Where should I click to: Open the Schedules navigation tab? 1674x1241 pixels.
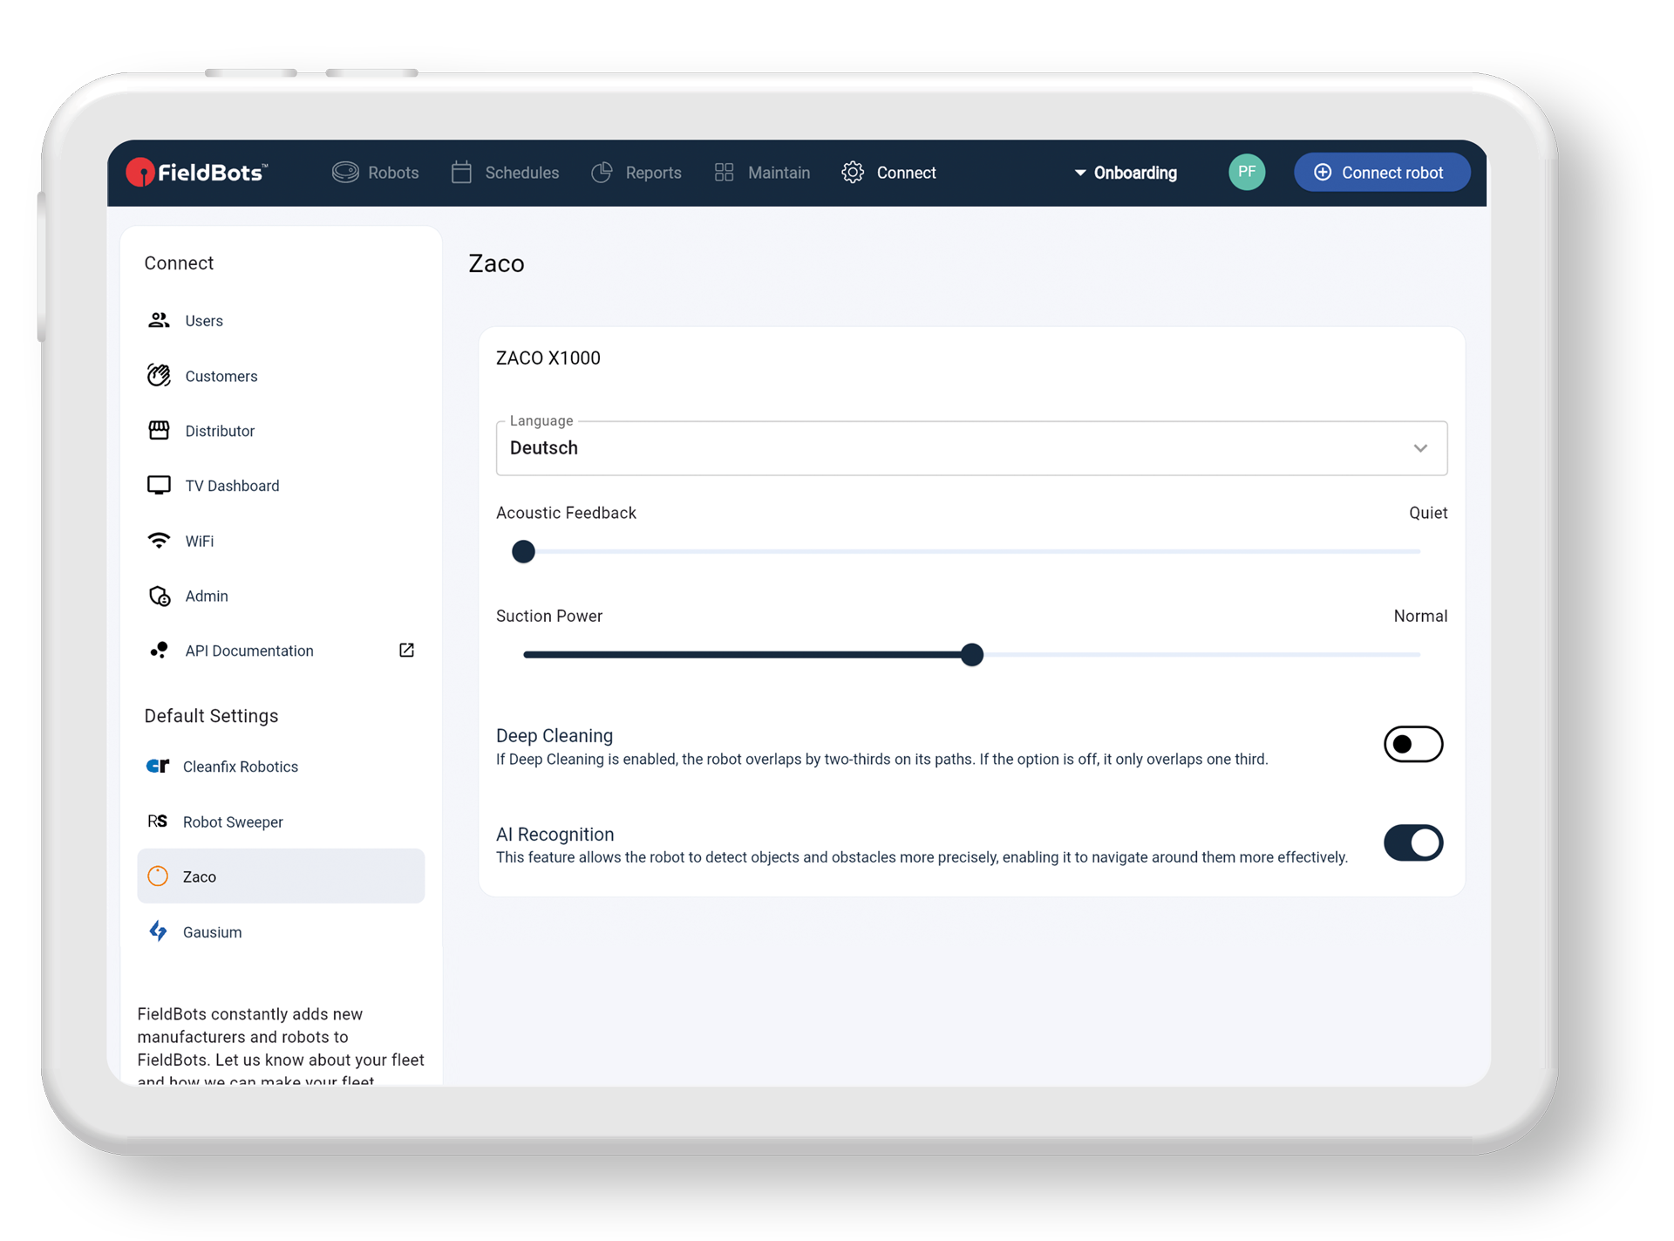506,173
